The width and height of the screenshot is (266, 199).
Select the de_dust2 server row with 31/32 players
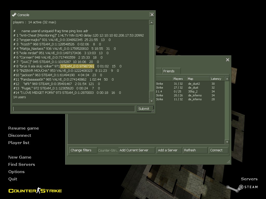pyautogui.click(x=190, y=84)
